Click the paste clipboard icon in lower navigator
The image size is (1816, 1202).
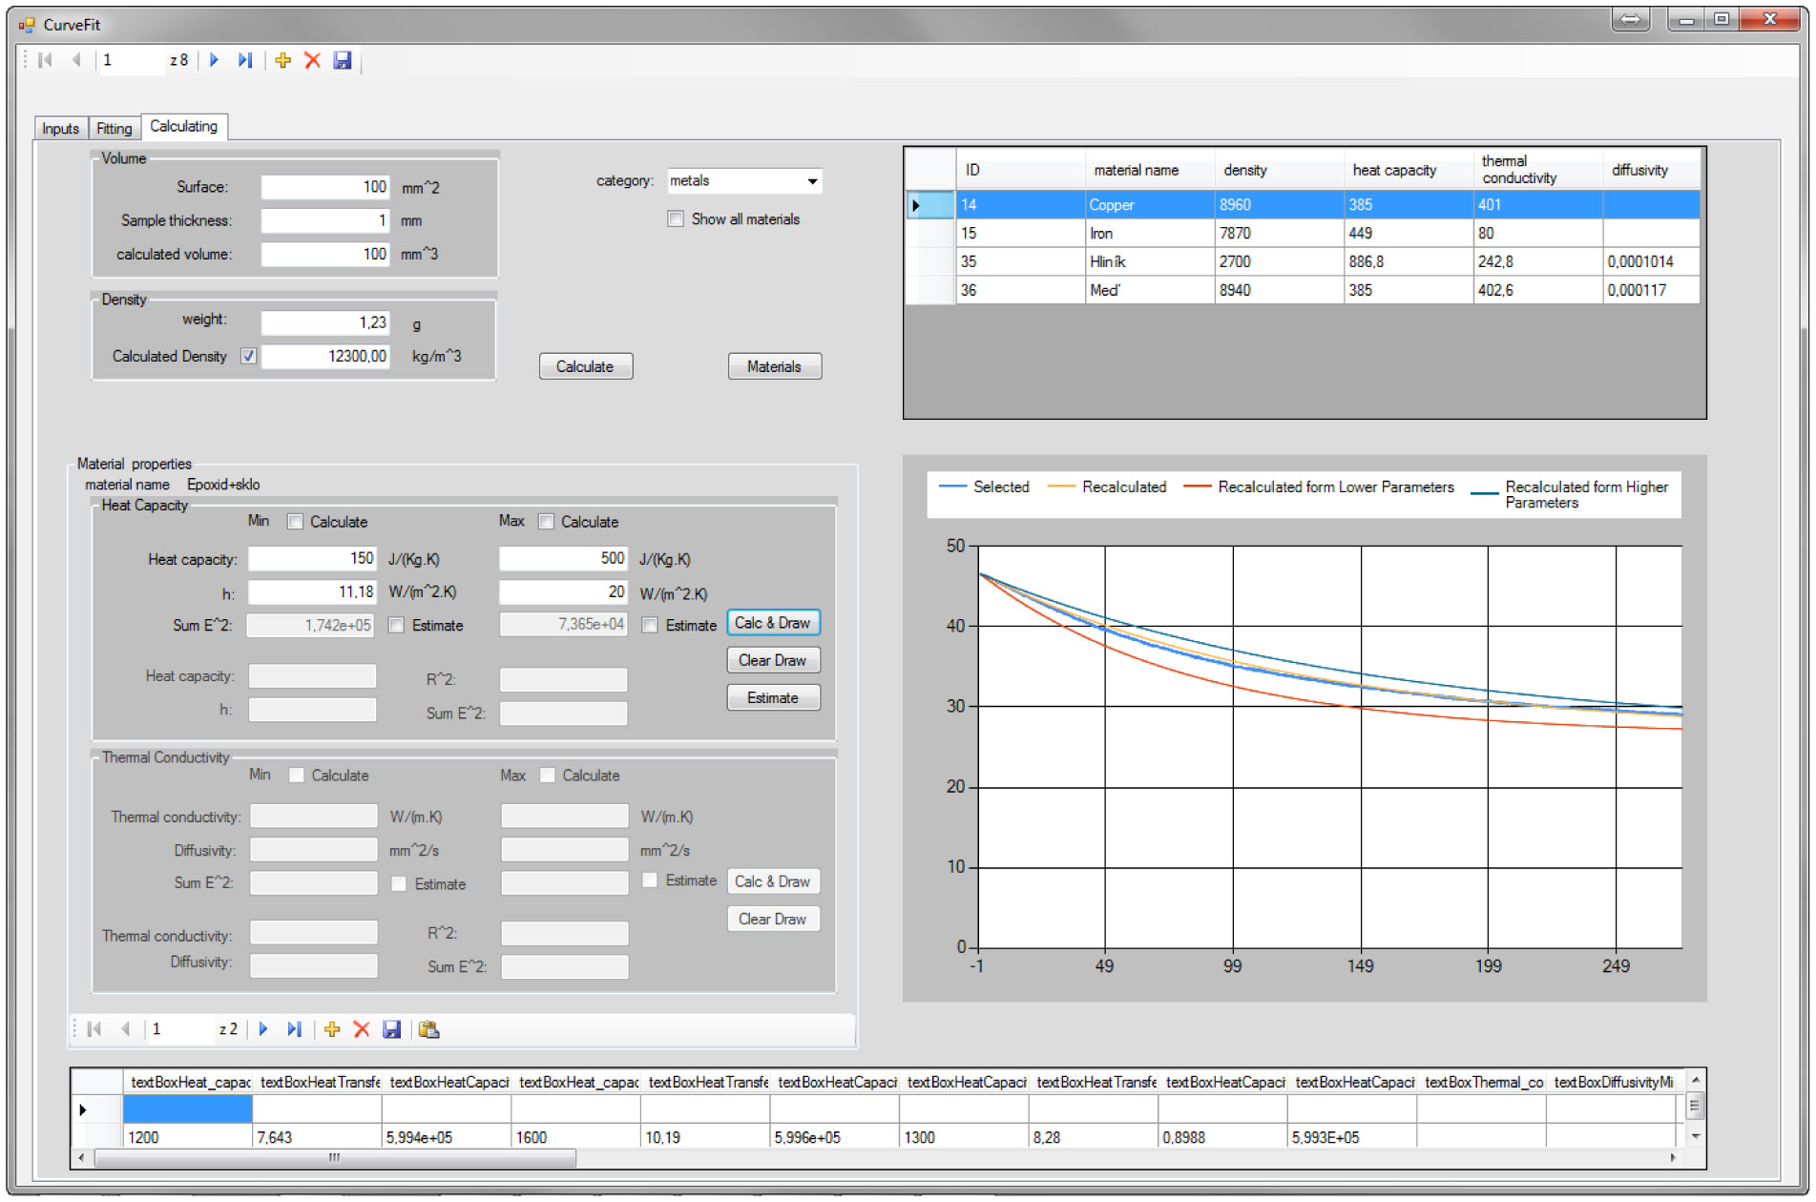[428, 1029]
